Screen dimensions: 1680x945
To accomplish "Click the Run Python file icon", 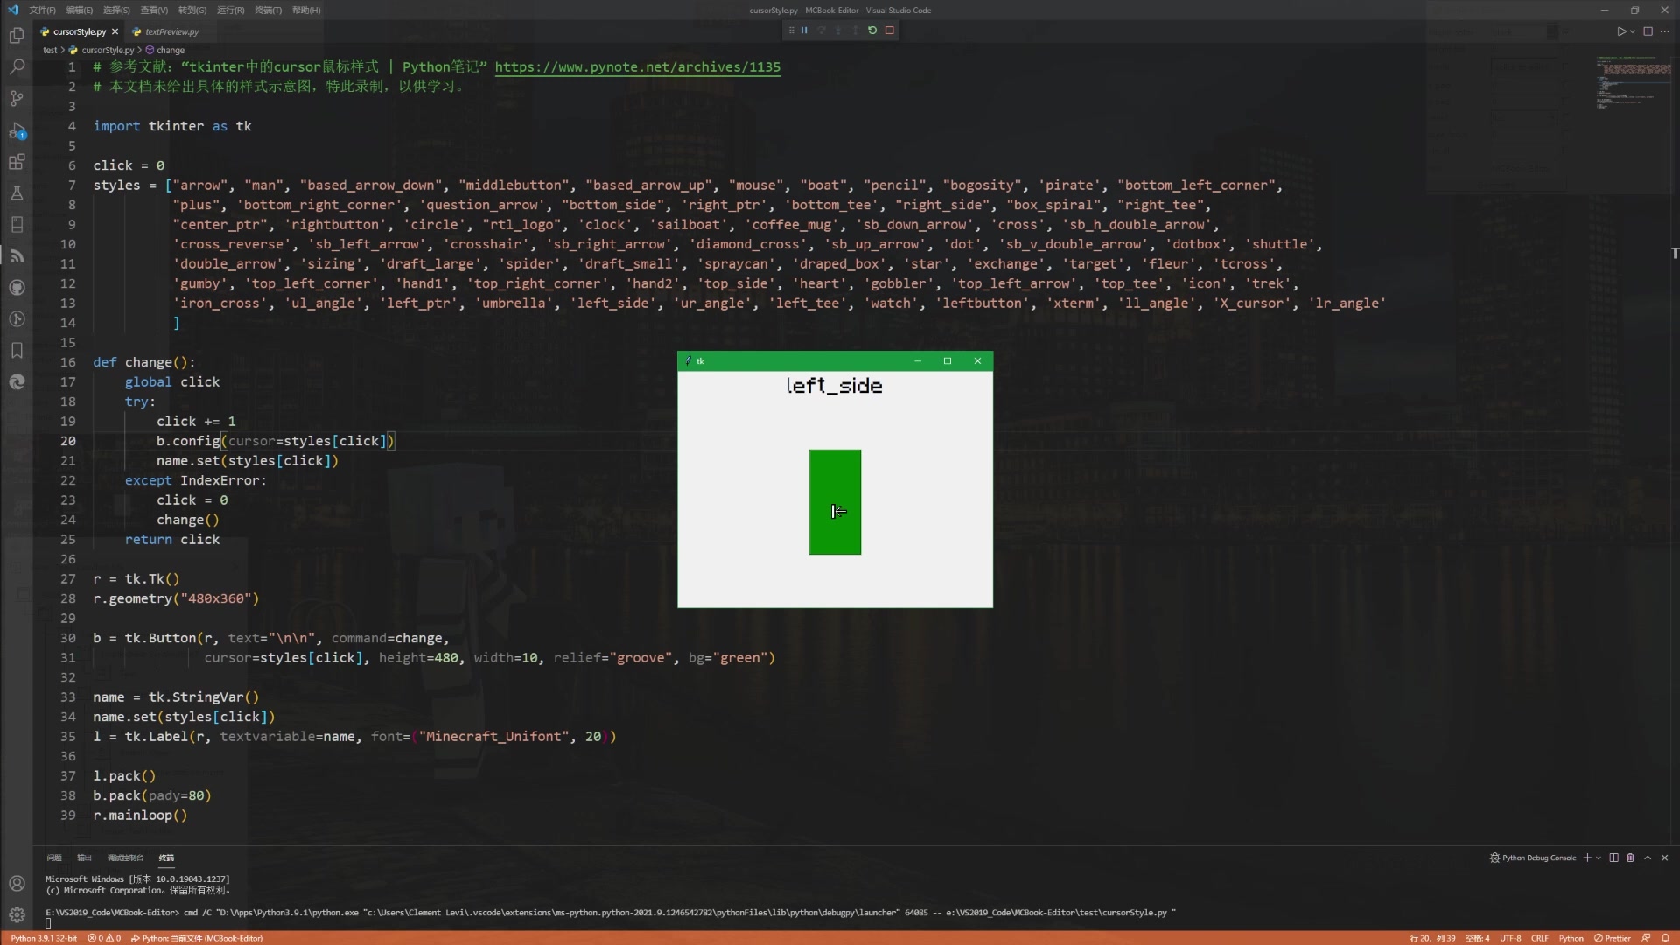I will click(x=1621, y=31).
